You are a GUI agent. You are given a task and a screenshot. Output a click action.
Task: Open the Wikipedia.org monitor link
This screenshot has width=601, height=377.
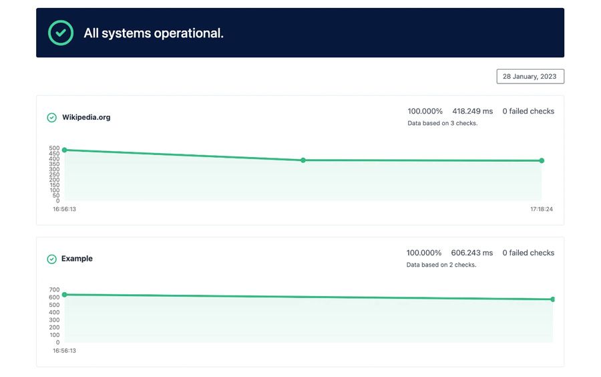(86, 118)
